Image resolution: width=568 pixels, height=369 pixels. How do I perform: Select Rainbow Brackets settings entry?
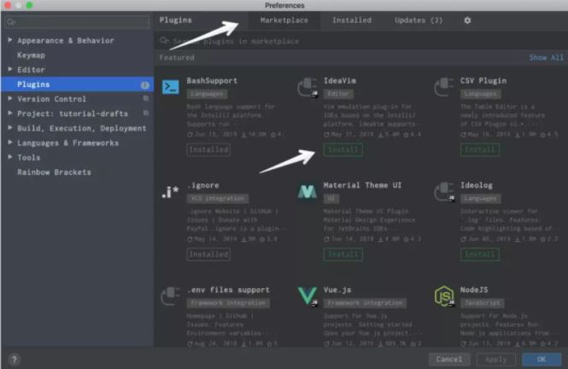(55, 172)
